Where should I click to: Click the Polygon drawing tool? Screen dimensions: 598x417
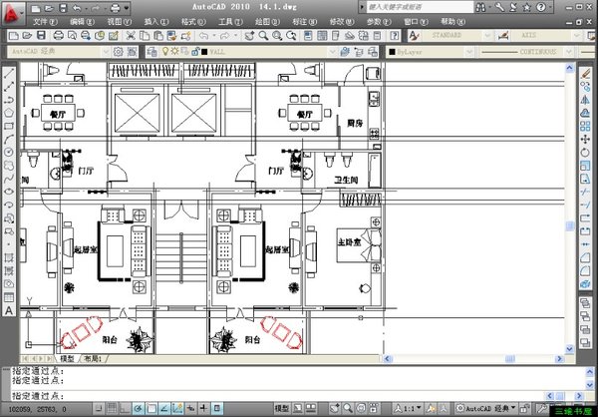point(9,113)
